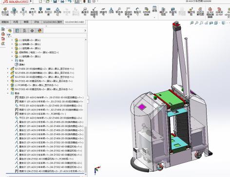The height and width of the screenshot is (177, 230).
Task: Collapse the top-level 配合 mates folder
Action: pyautogui.click(x=8, y=93)
